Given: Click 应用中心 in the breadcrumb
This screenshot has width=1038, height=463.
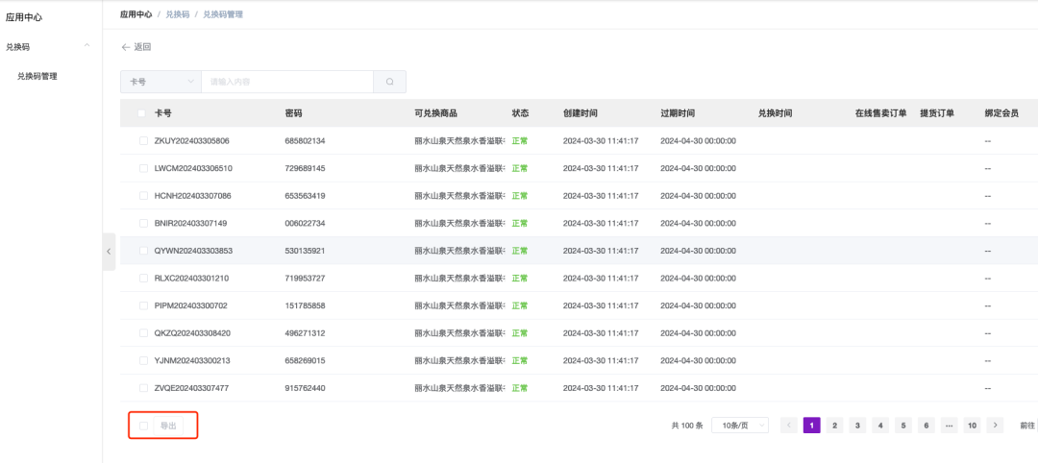Looking at the screenshot, I should click(x=136, y=13).
